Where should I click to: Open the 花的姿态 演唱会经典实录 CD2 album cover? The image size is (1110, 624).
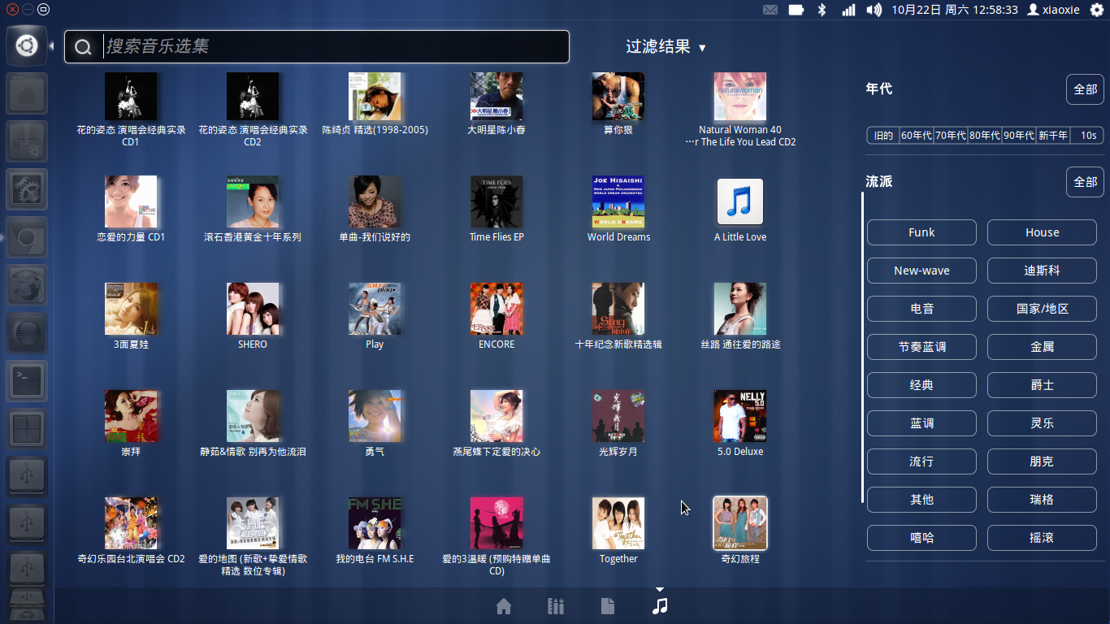[253, 96]
